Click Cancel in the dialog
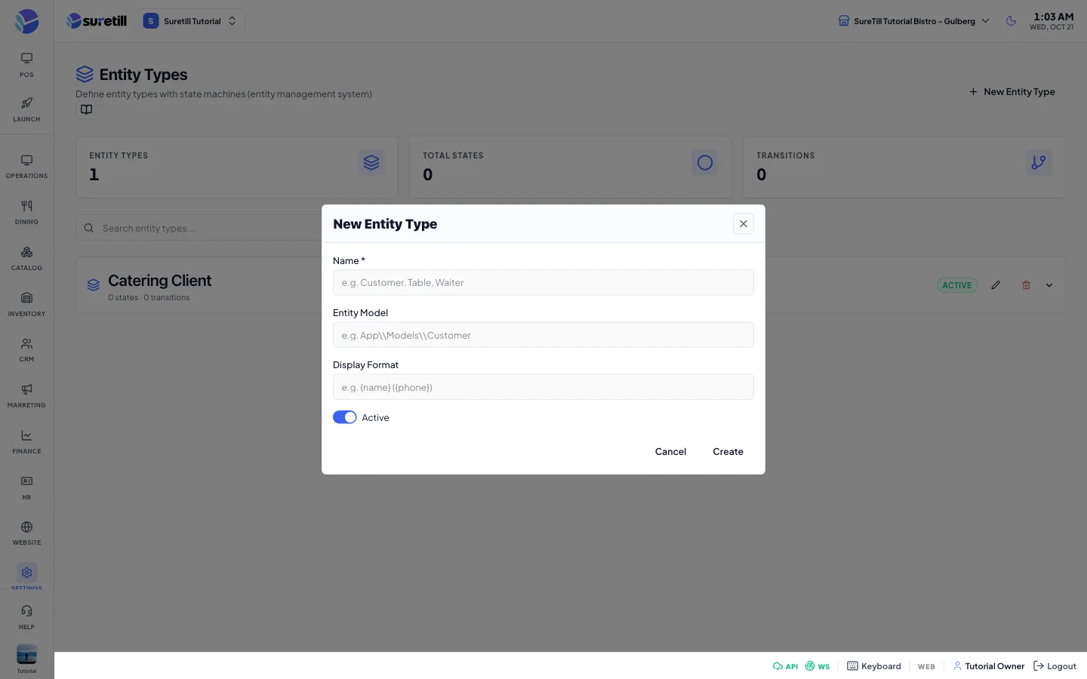The image size is (1087, 679). [670, 451]
